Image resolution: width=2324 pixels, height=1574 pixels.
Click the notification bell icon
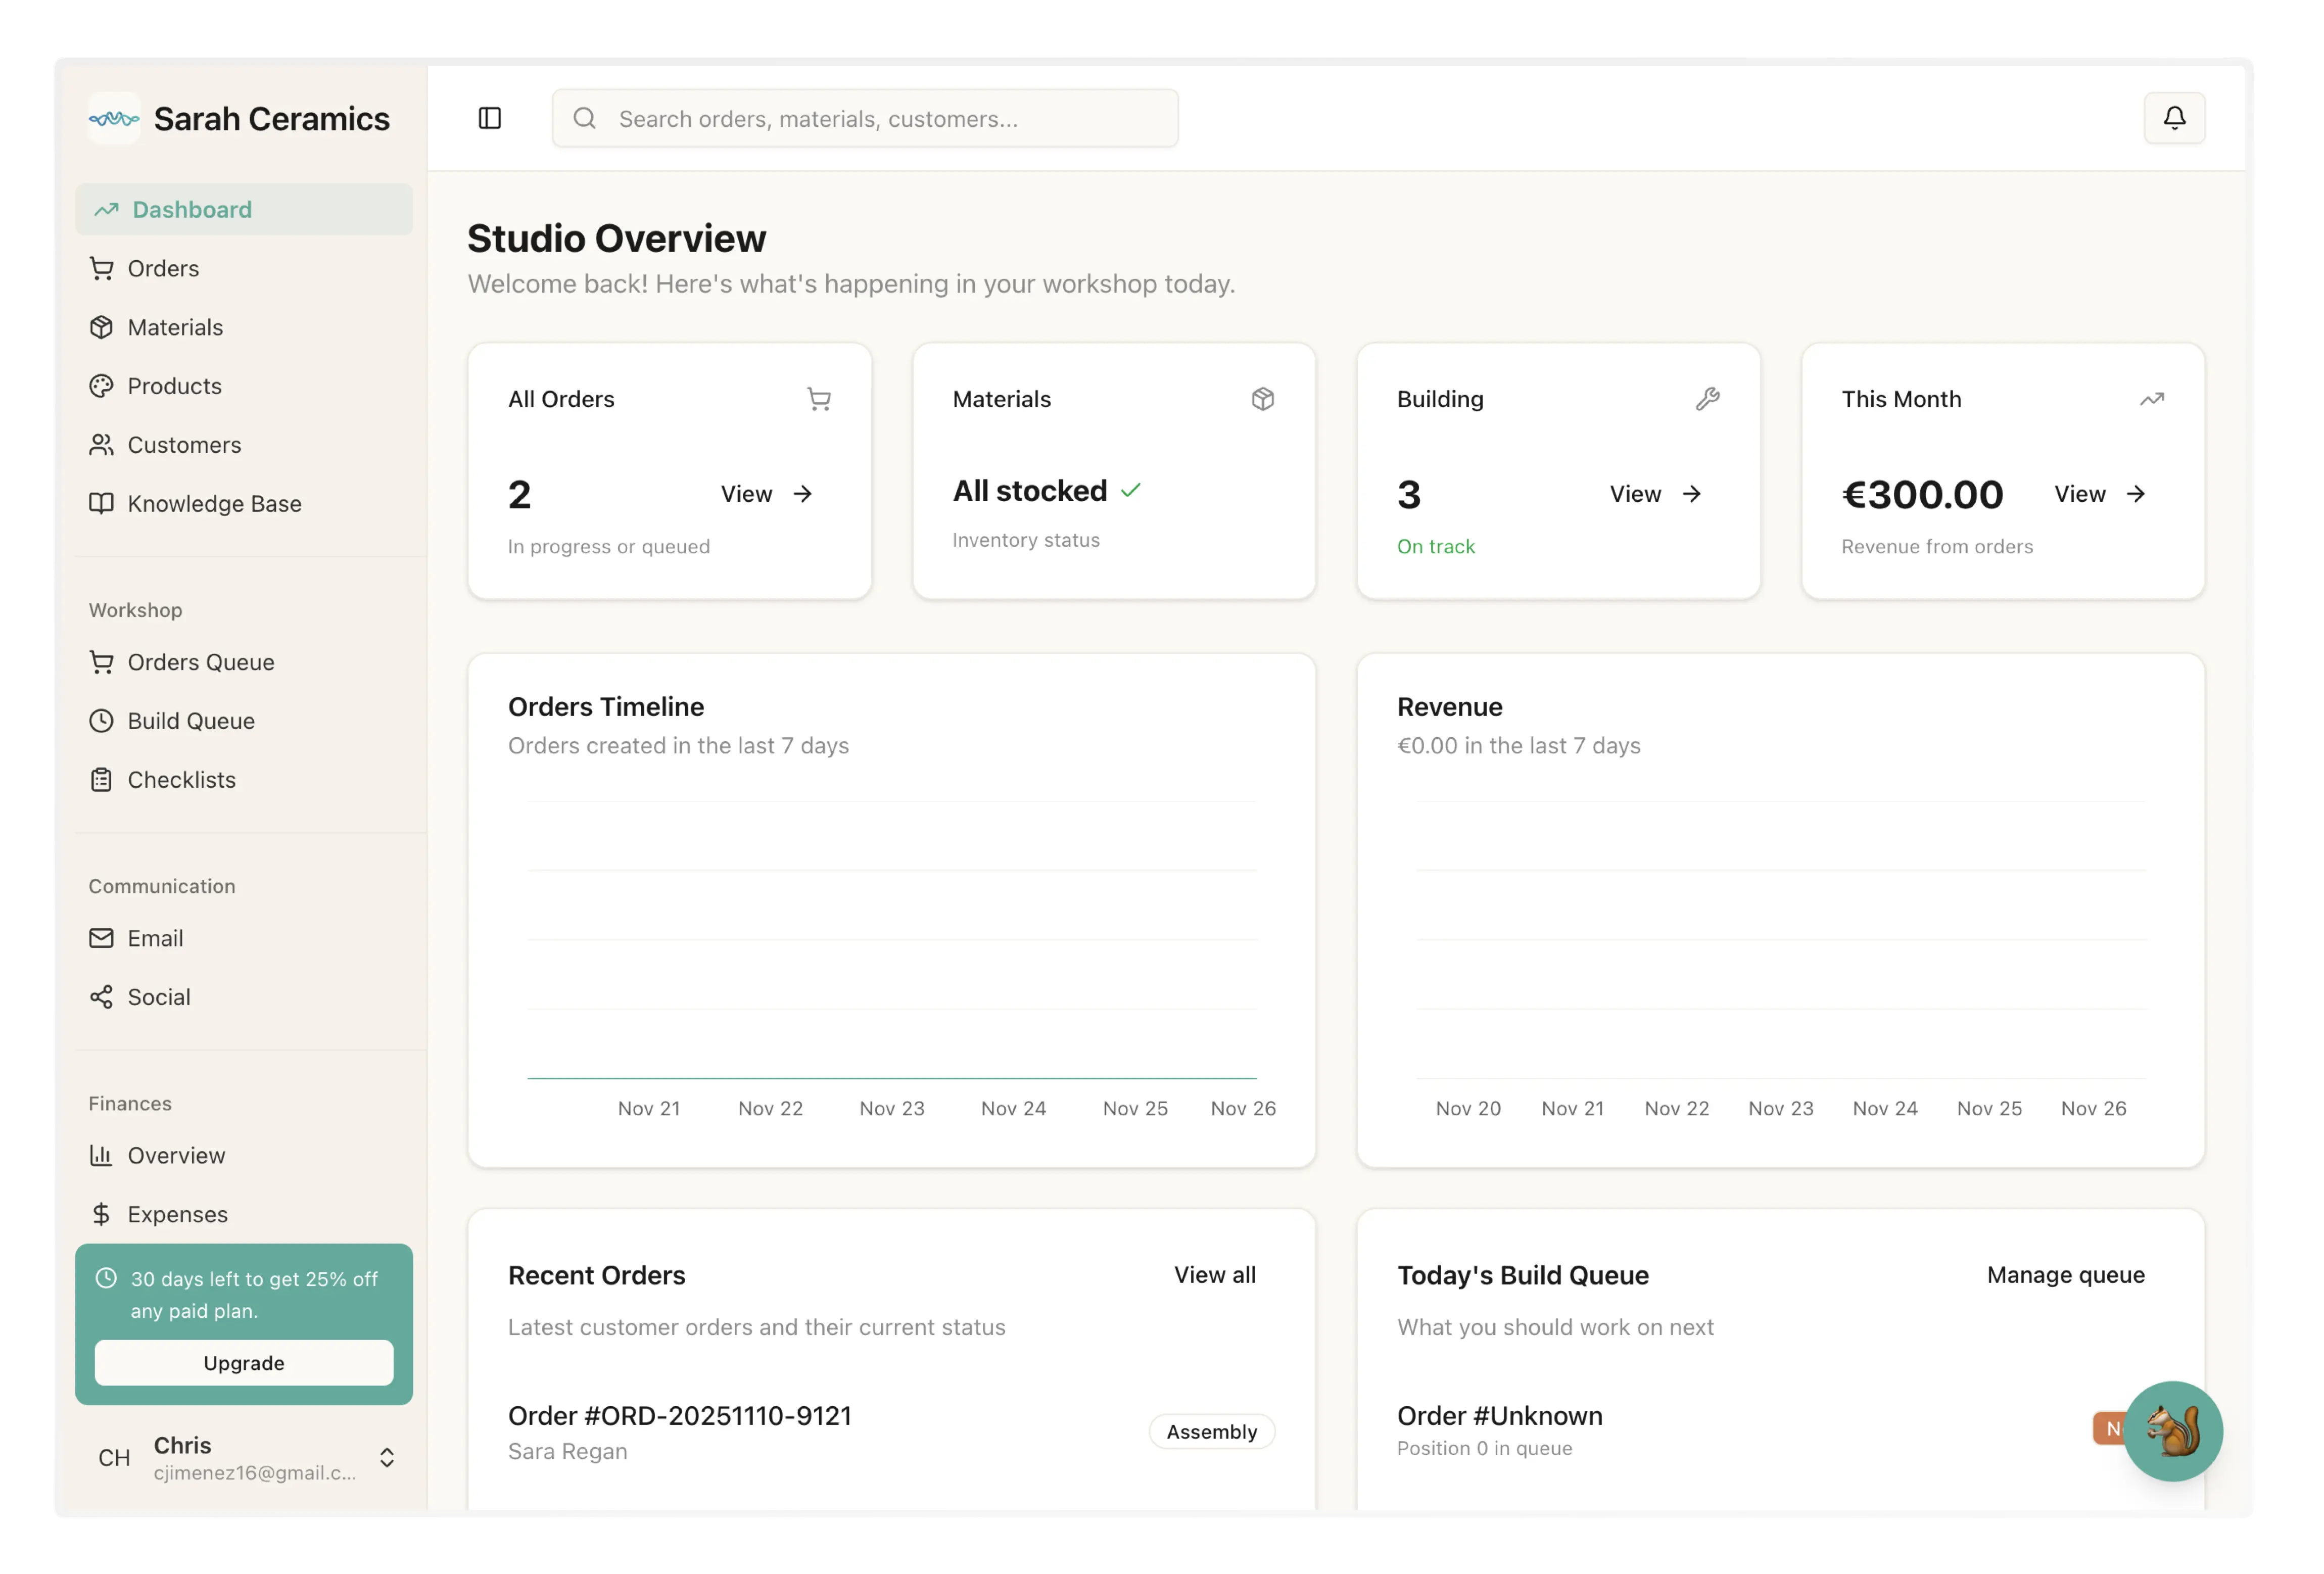click(x=2175, y=118)
